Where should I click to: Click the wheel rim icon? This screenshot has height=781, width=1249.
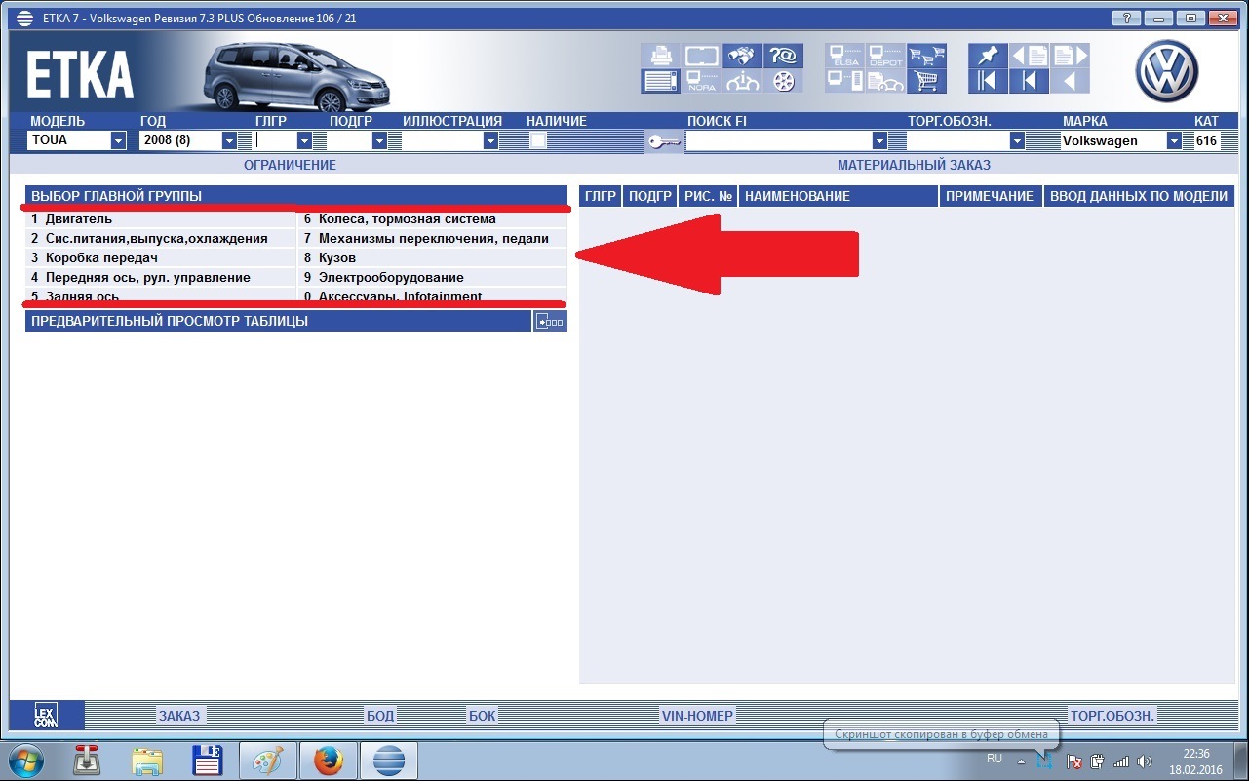(x=783, y=81)
